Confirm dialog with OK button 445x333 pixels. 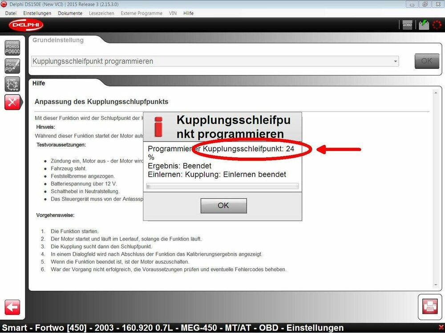[223, 205]
